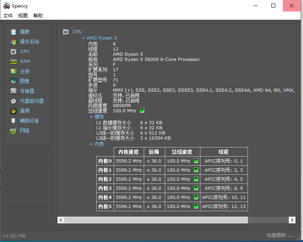Collapse the 缓存 cache section
Viewport: 303px width, 242px height.
[91, 117]
